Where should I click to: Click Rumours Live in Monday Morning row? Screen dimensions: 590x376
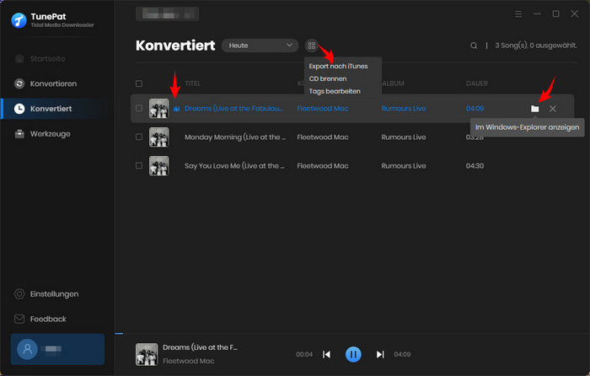[404, 137]
